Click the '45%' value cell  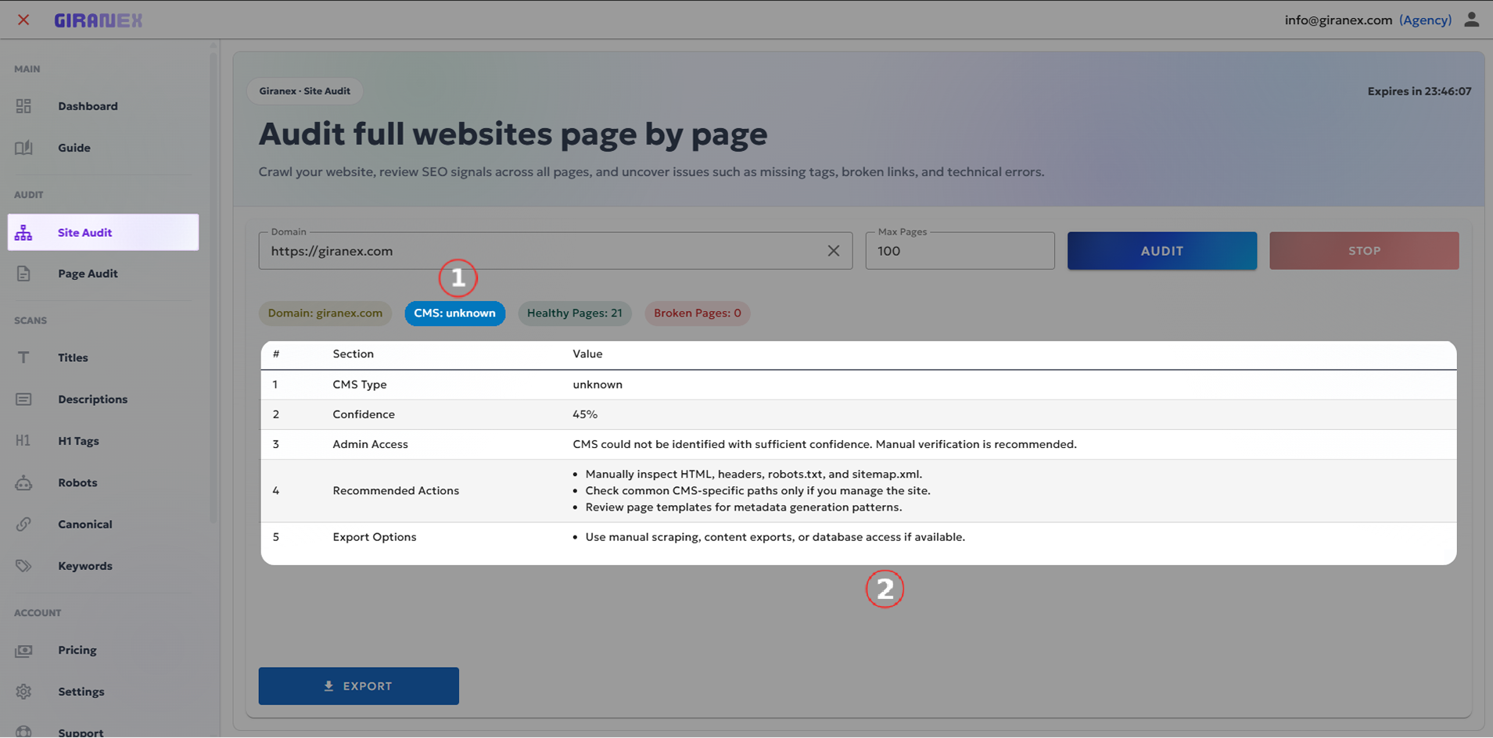(585, 414)
